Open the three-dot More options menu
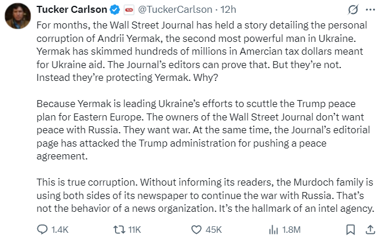 point(370,10)
